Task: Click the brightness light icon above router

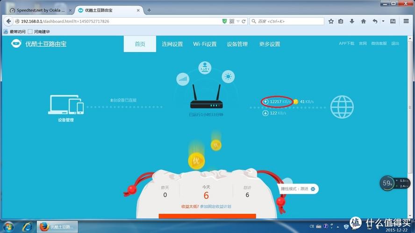Action: coord(228,77)
